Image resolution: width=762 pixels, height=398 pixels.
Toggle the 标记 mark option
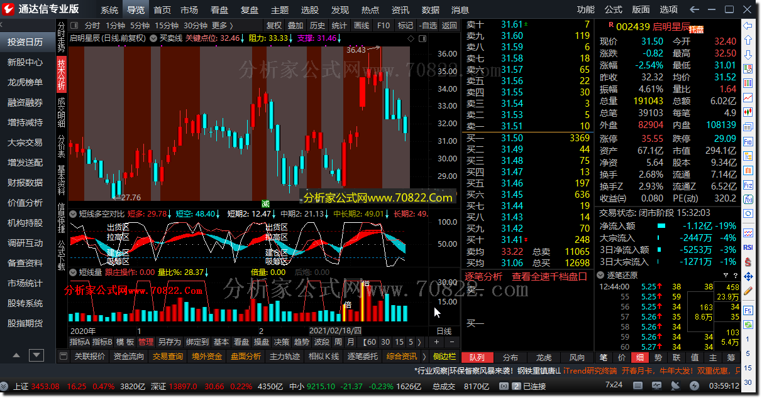pos(406,25)
